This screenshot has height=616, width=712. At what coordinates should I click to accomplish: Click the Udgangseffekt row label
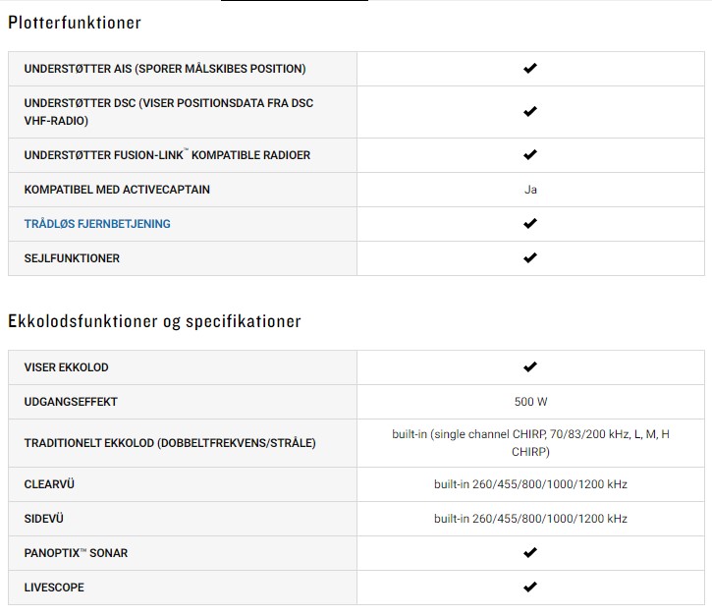point(71,402)
